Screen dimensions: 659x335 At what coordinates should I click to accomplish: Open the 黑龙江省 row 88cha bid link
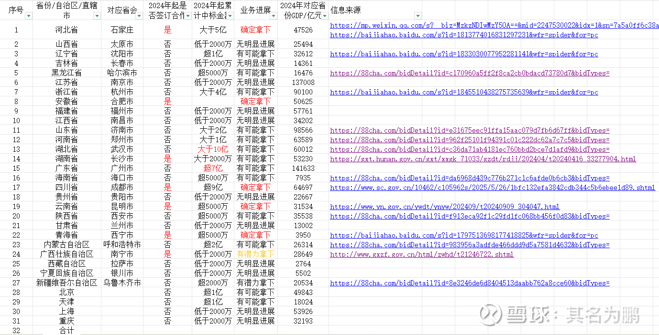pos(470,73)
